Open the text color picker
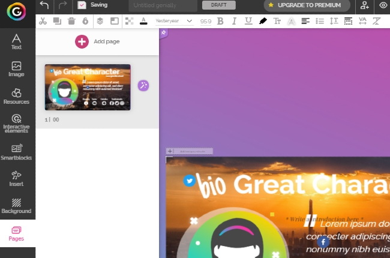The width and height of the screenshot is (390, 258). pyautogui.click(x=143, y=21)
